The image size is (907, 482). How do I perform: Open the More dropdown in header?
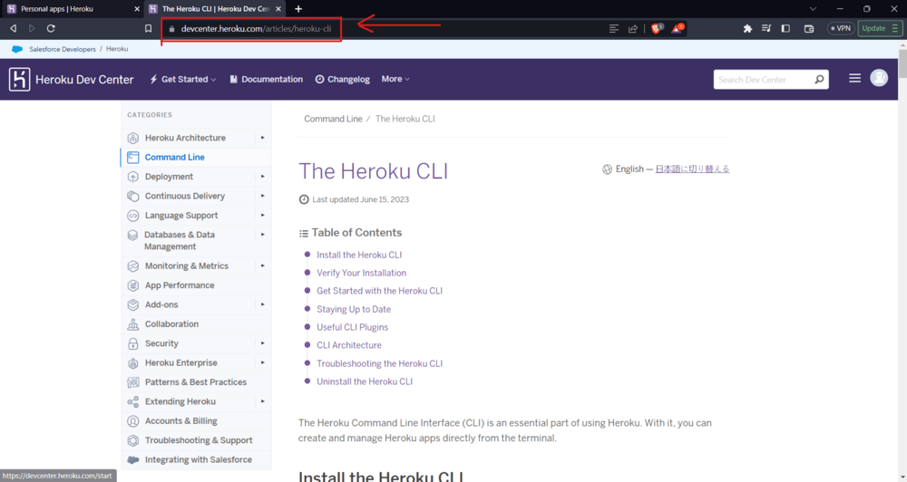[x=395, y=79]
